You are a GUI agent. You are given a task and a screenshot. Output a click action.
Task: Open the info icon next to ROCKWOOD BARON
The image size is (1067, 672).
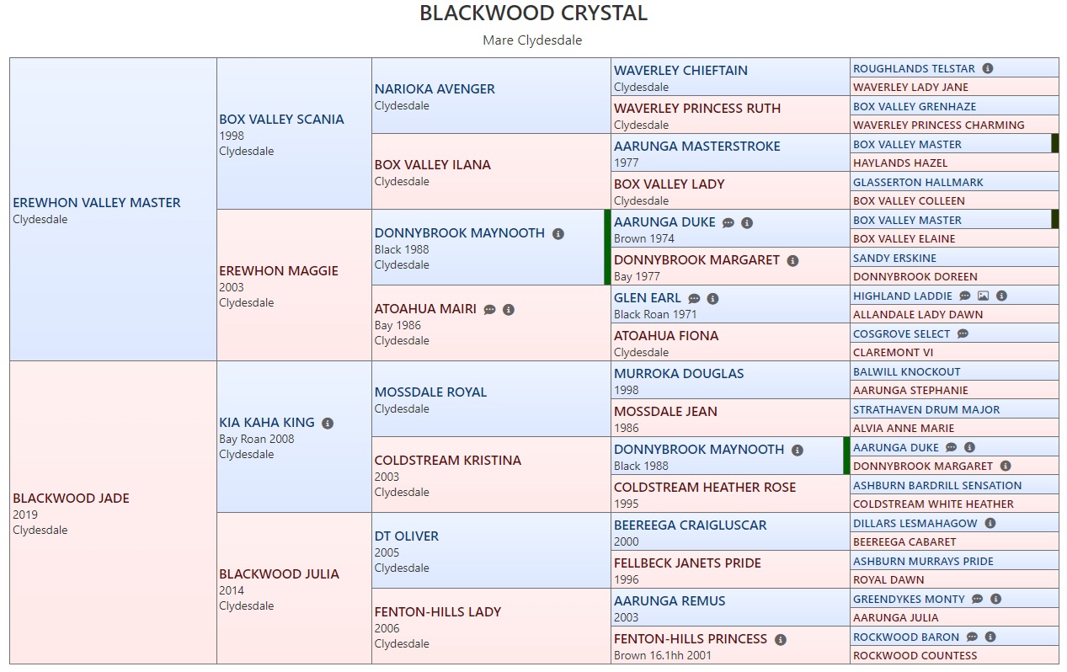[x=990, y=637]
